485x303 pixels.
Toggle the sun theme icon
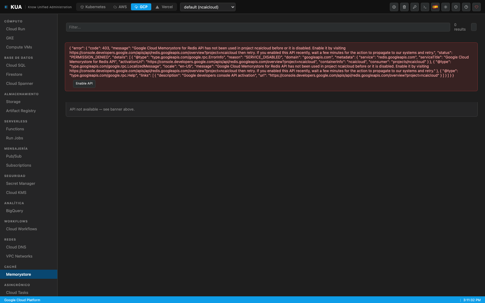446,7
